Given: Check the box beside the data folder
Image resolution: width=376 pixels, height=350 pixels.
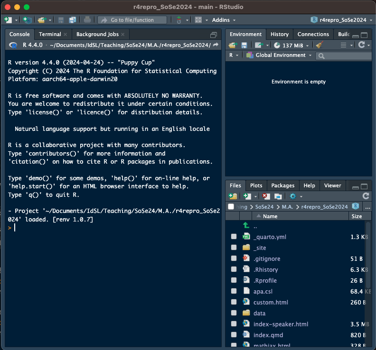Looking at the screenshot, I should [x=234, y=313].
